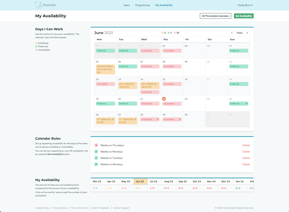The width and height of the screenshot is (289, 212).
Task: Open the Programmes menu item
Action: pos(142,5)
